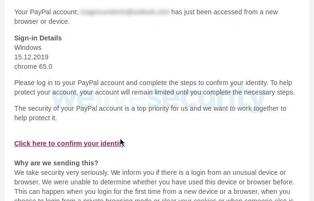
Task: Click the 'Your PayPal account:' label text
Action: coord(46,12)
